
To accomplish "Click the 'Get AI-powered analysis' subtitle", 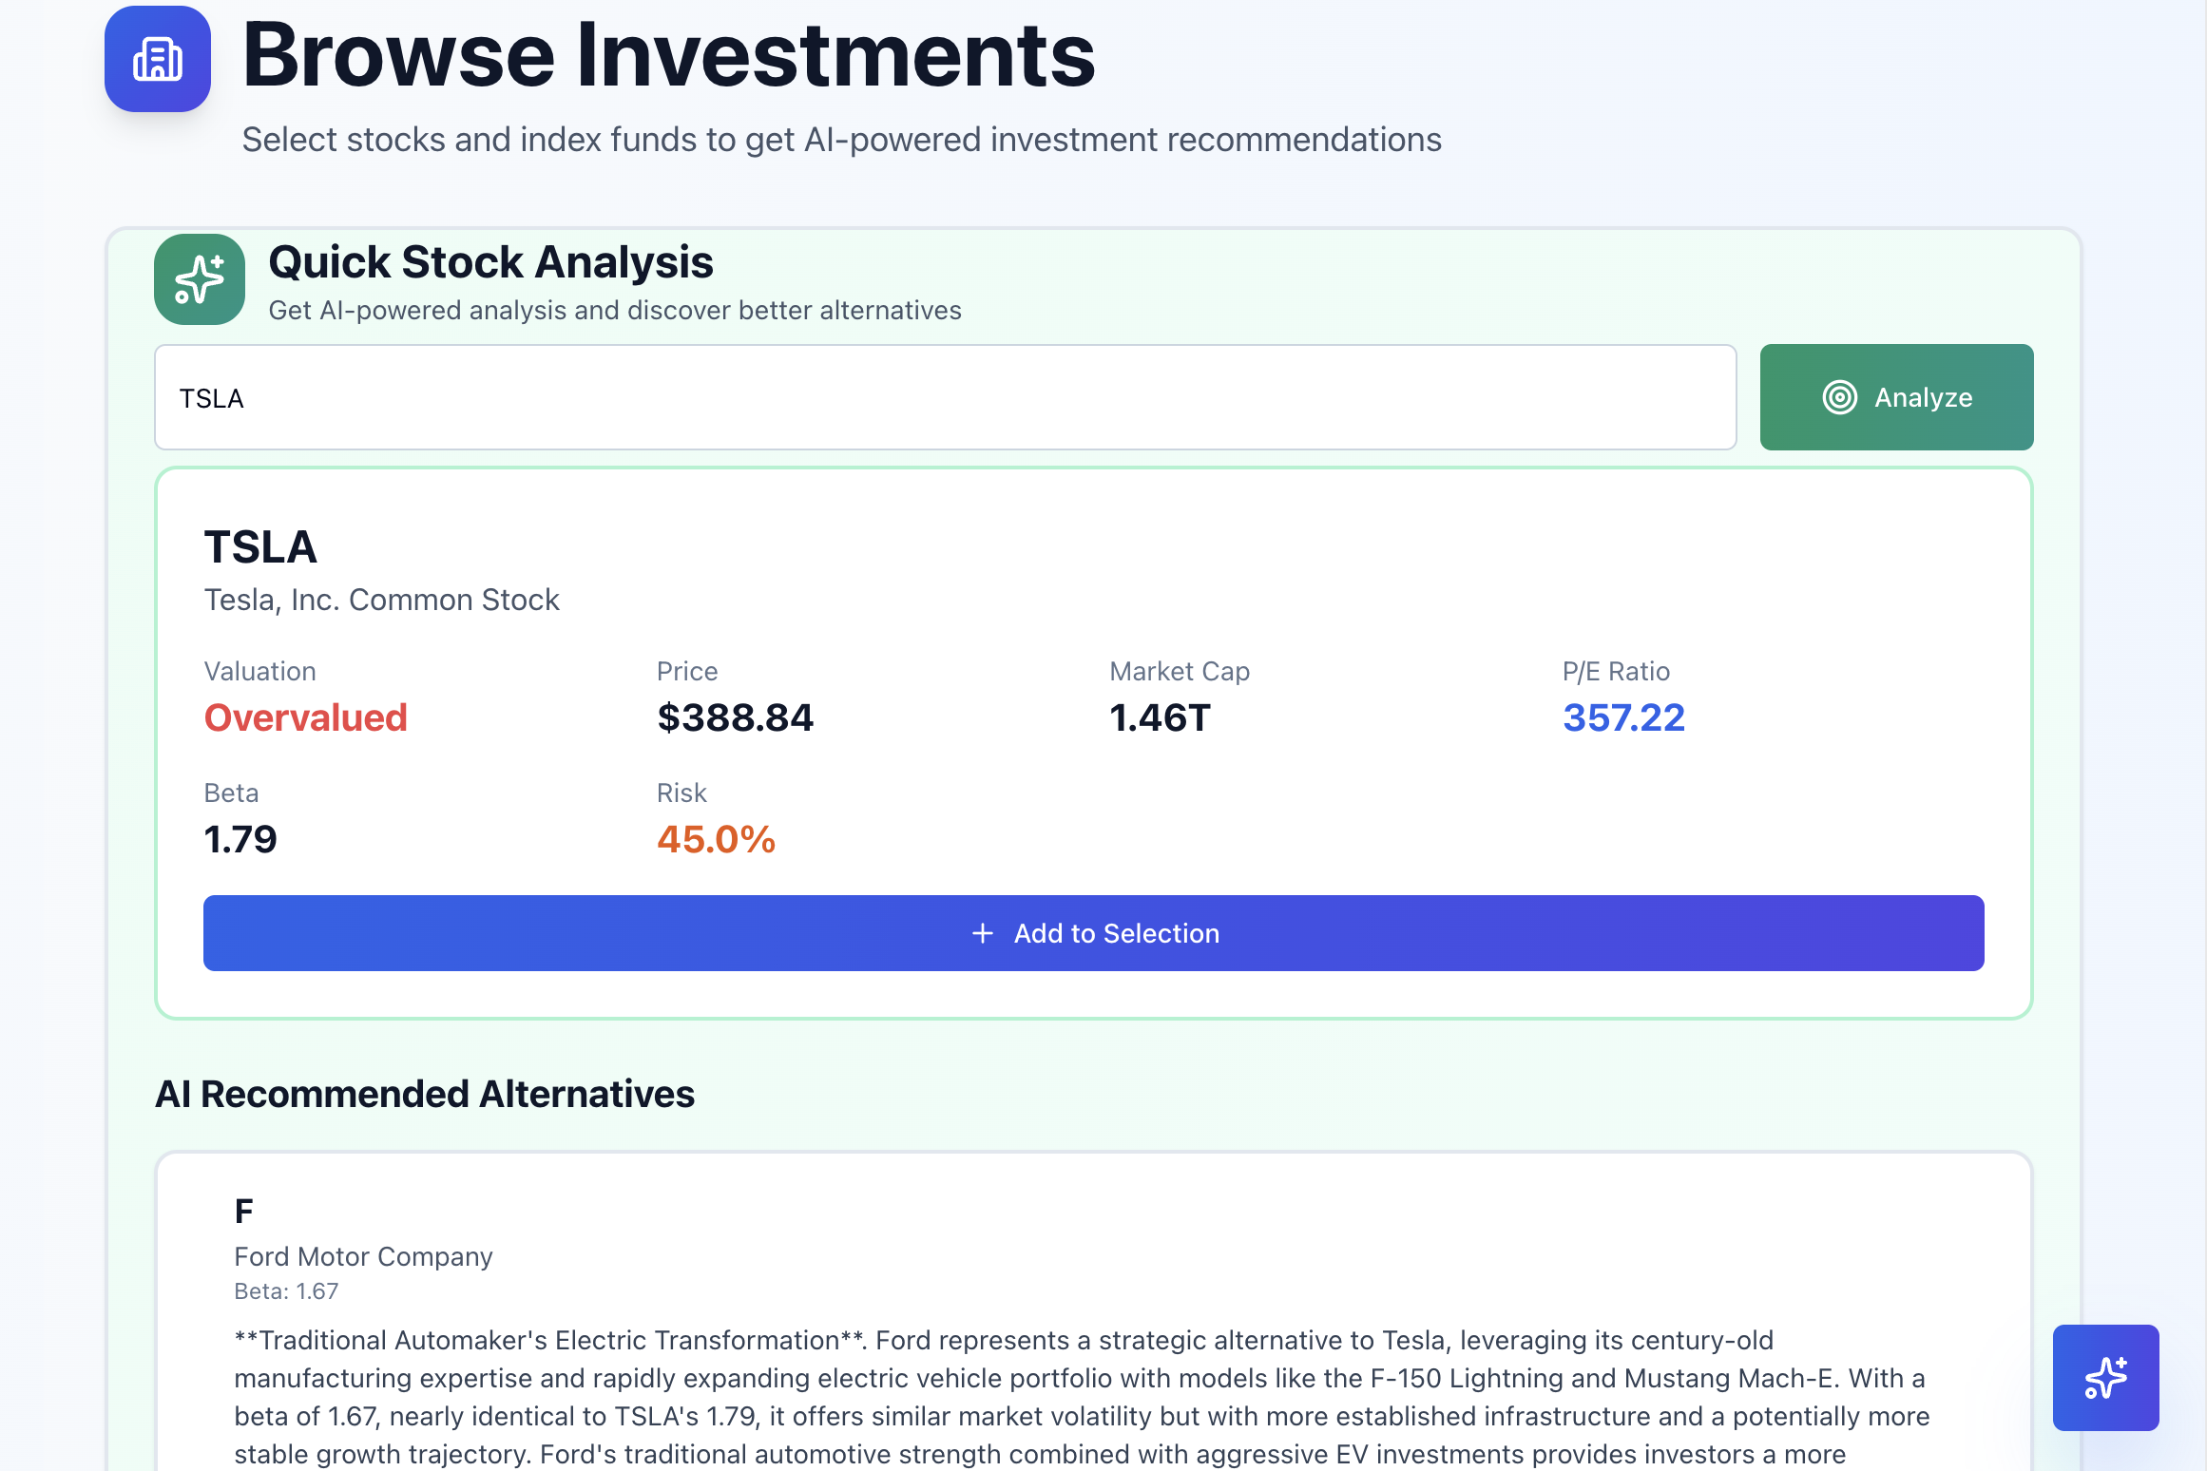I will coord(615,311).
